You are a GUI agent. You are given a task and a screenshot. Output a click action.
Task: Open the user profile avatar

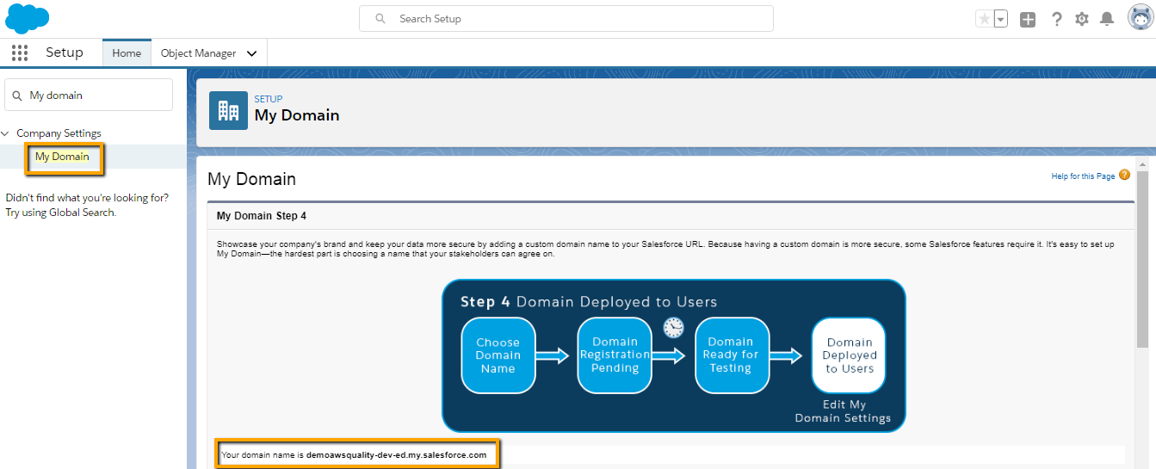click(1141, 18)
